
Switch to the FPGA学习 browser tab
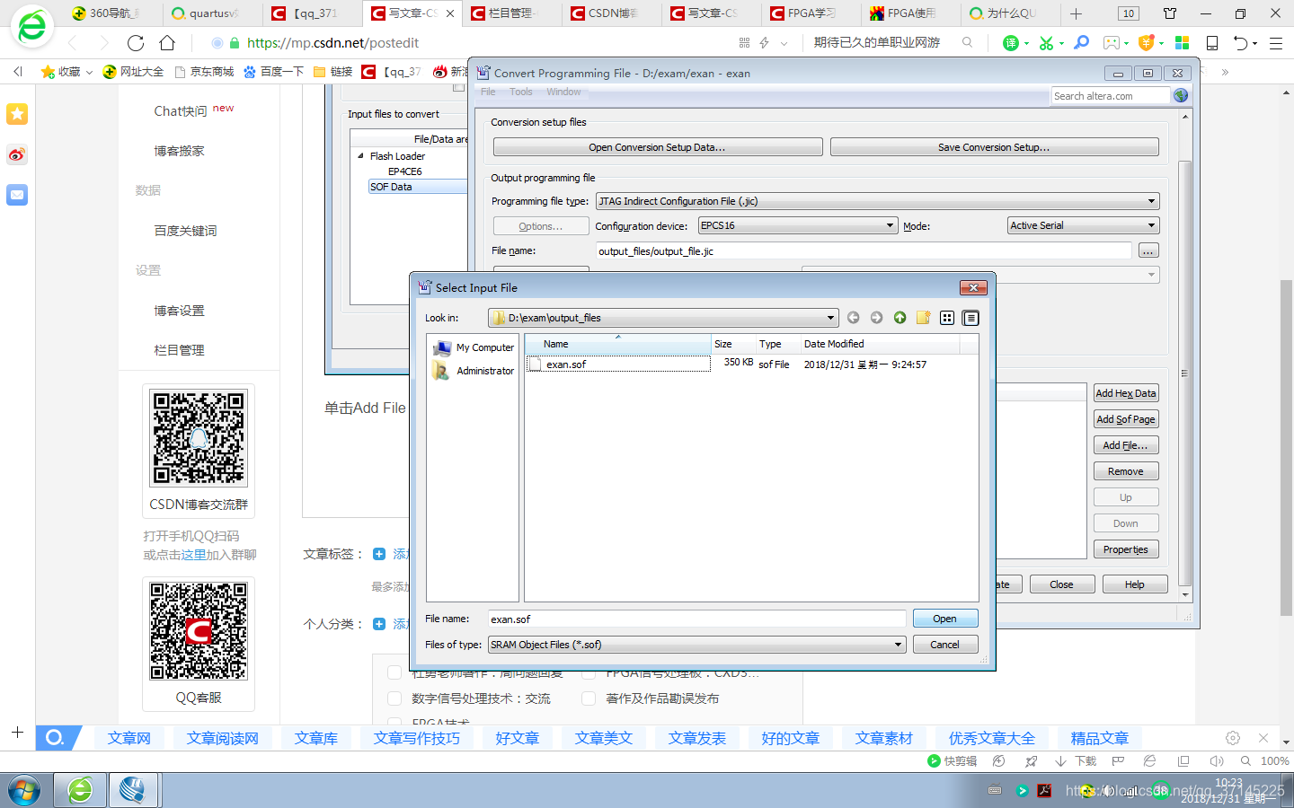pyautogui.click(x=807, y=13)
